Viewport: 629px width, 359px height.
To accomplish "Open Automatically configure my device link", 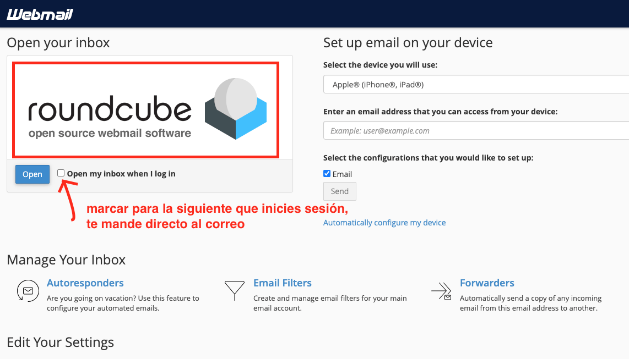I will point(384,223).
